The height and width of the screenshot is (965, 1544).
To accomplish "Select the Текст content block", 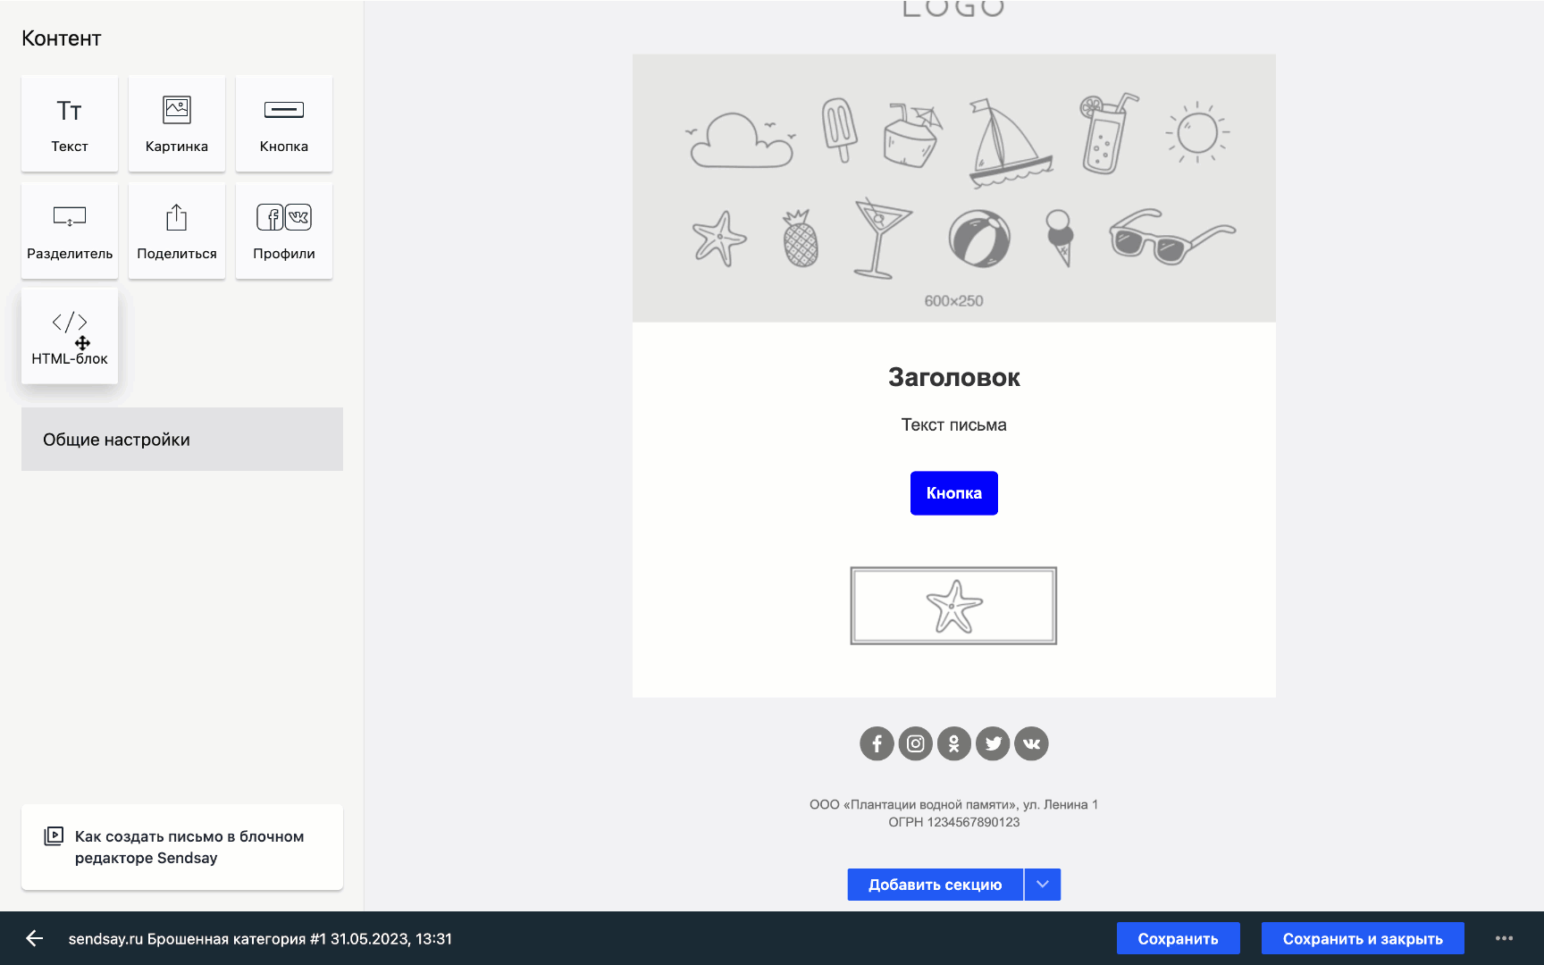I will click(x=70, y=123).
